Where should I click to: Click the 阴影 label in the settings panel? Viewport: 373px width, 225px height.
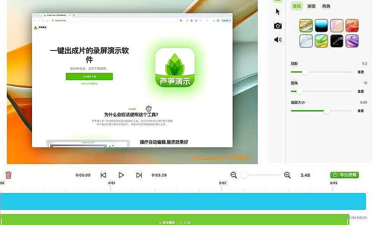[294, 63]
